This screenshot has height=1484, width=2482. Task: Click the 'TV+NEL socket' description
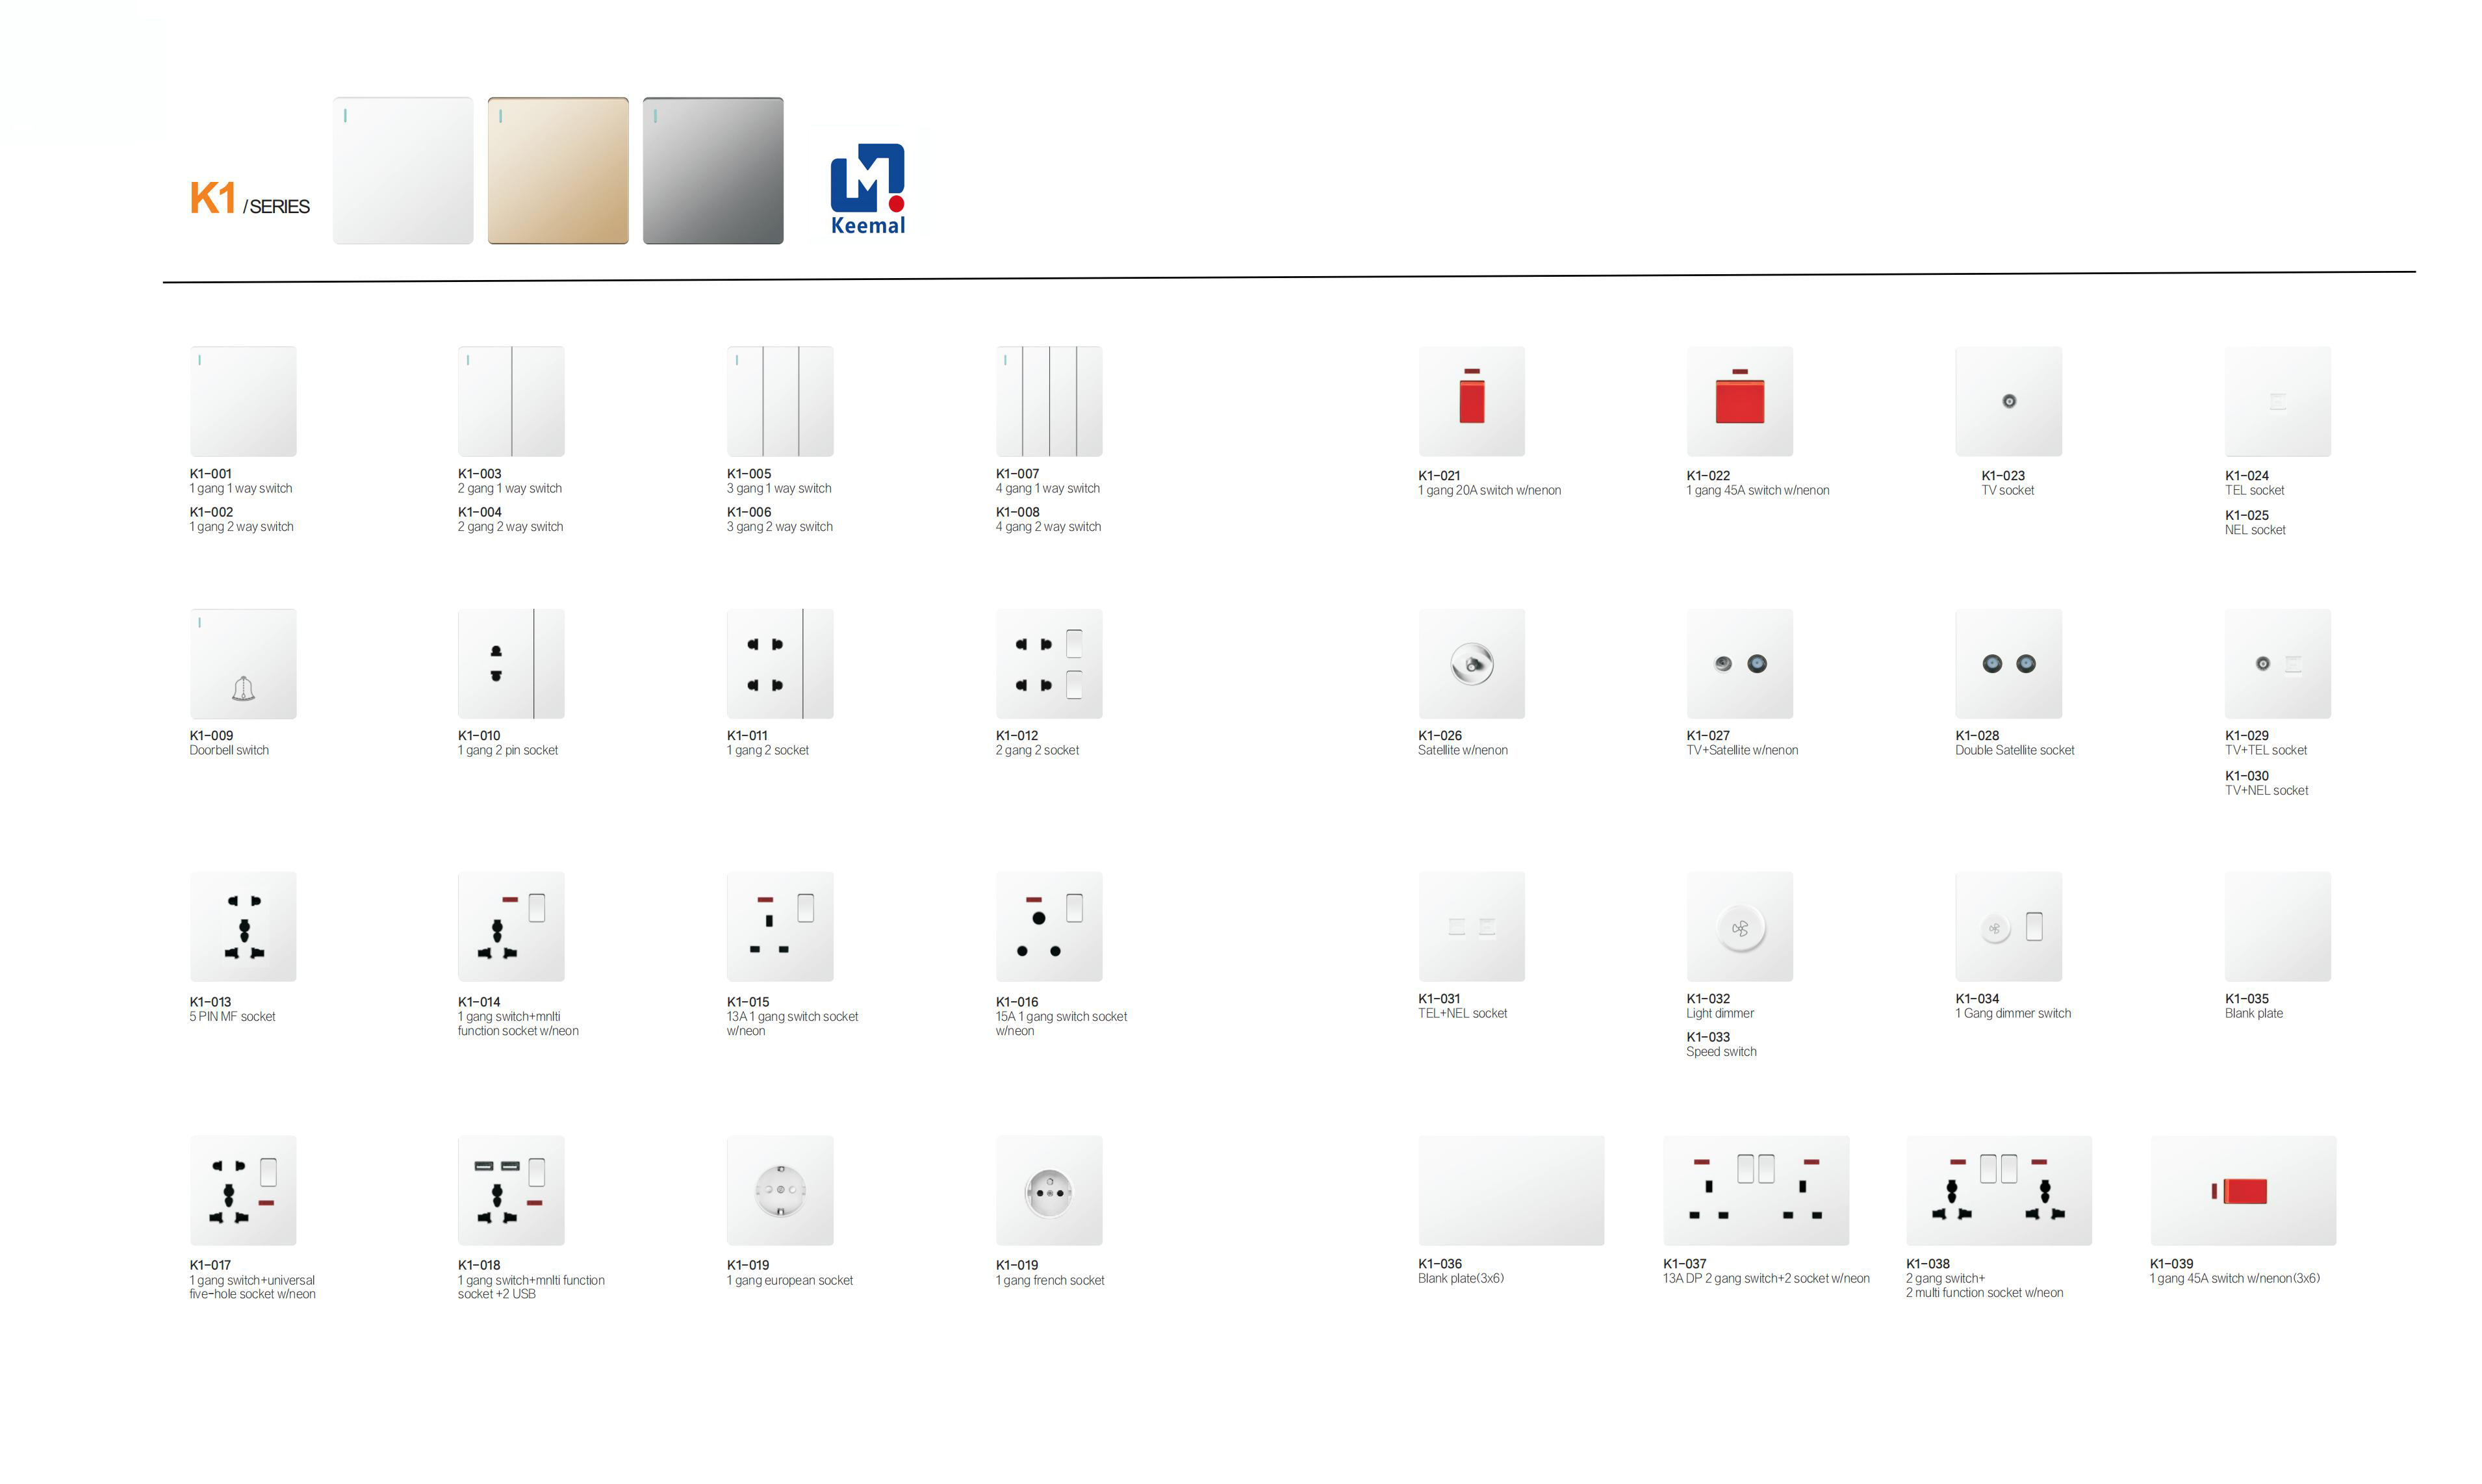point(2266,791)
